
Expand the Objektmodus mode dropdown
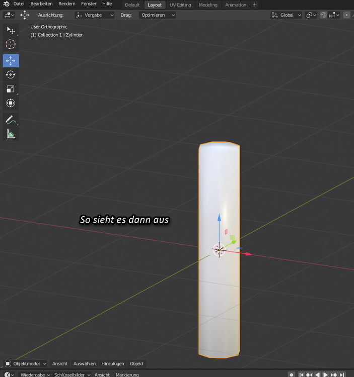coord(26,363)
